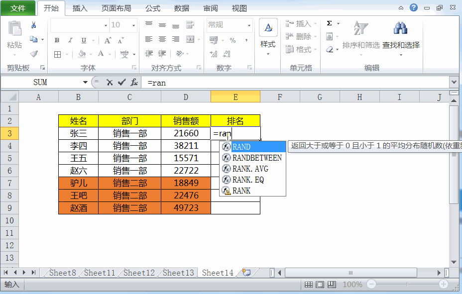
Task: Switch to the 公式 ribbon tab
Action: (153, 8)
